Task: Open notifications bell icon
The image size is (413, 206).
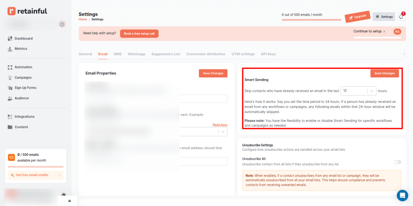Action: click(x=401, y=17)
